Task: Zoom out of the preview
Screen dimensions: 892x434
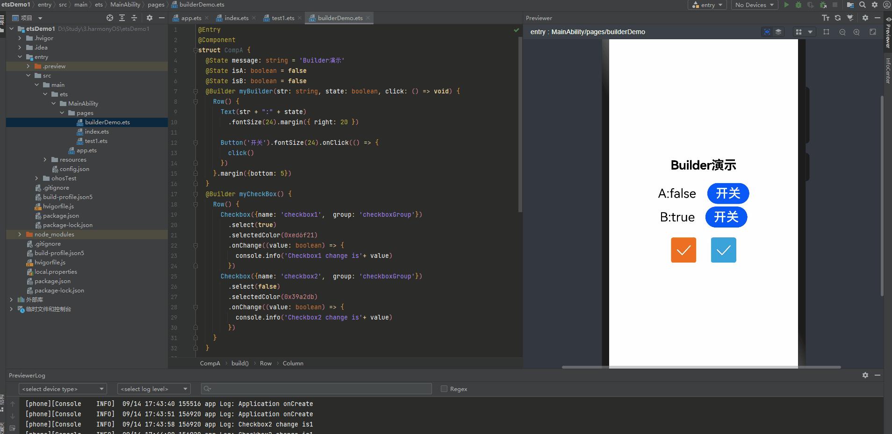Action: (842, 32)
